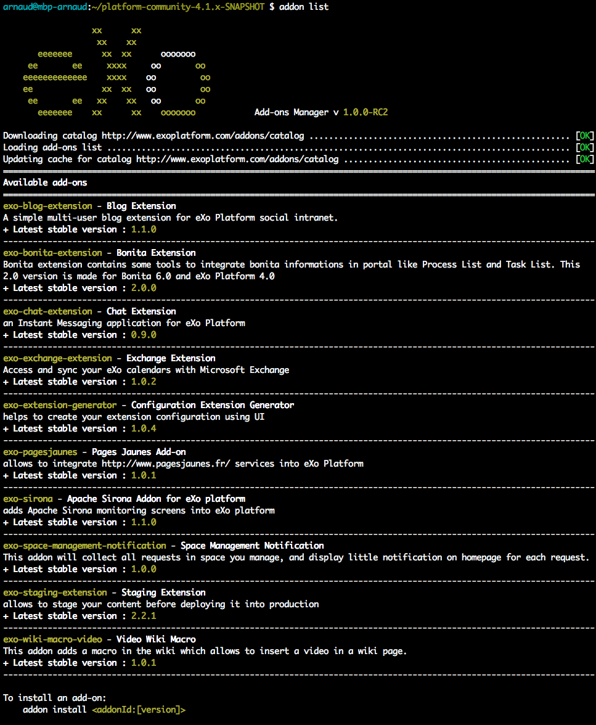Select the exo-sirona addon id
This screenshot has height=725, width=596.
(28, 499)
